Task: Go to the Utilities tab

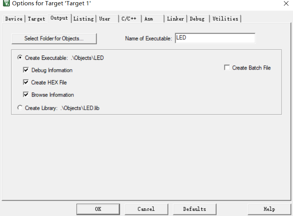Action: pos(225,19)
